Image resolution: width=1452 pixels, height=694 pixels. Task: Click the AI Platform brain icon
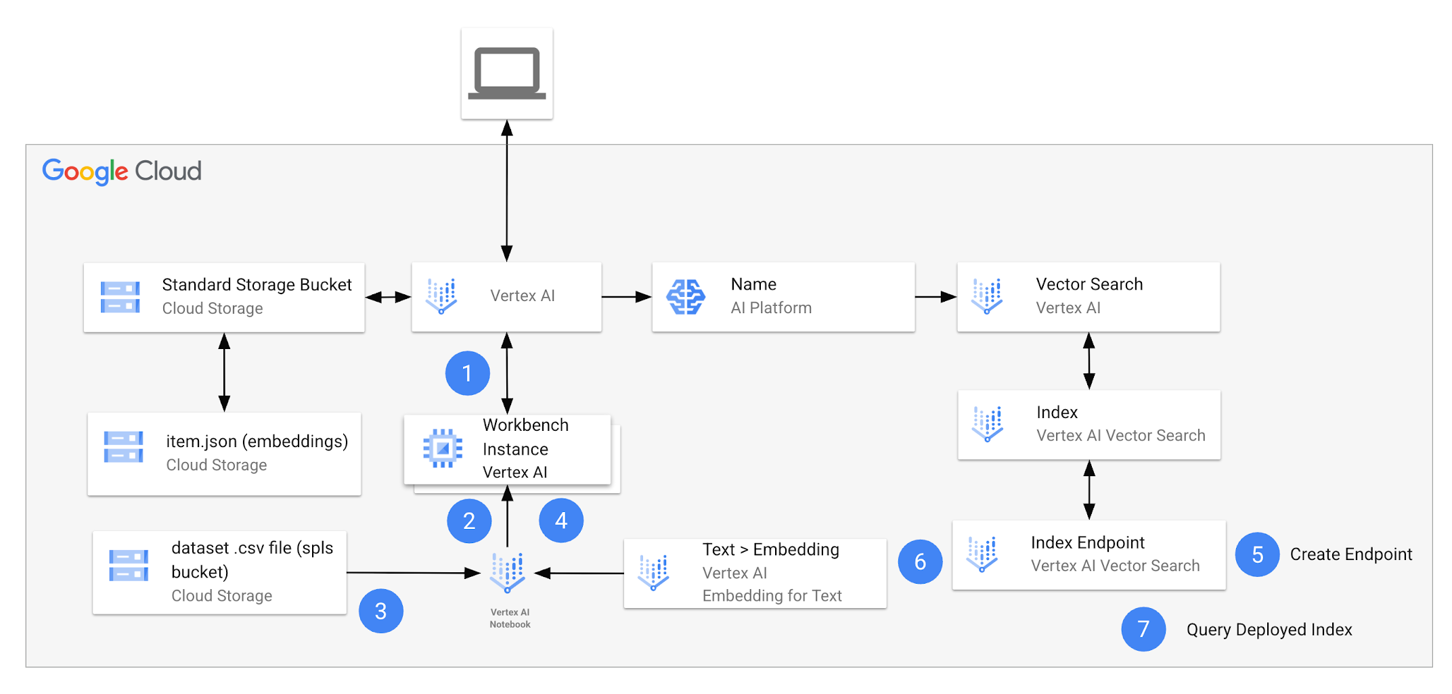pos(686,297)
